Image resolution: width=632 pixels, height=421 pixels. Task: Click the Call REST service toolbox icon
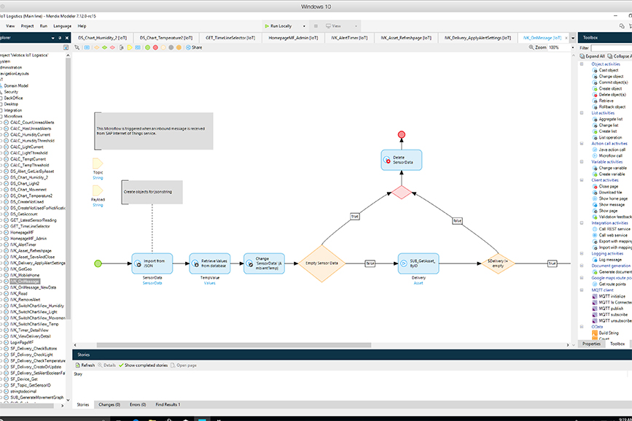pyautogui.click(x=595, y=229)
